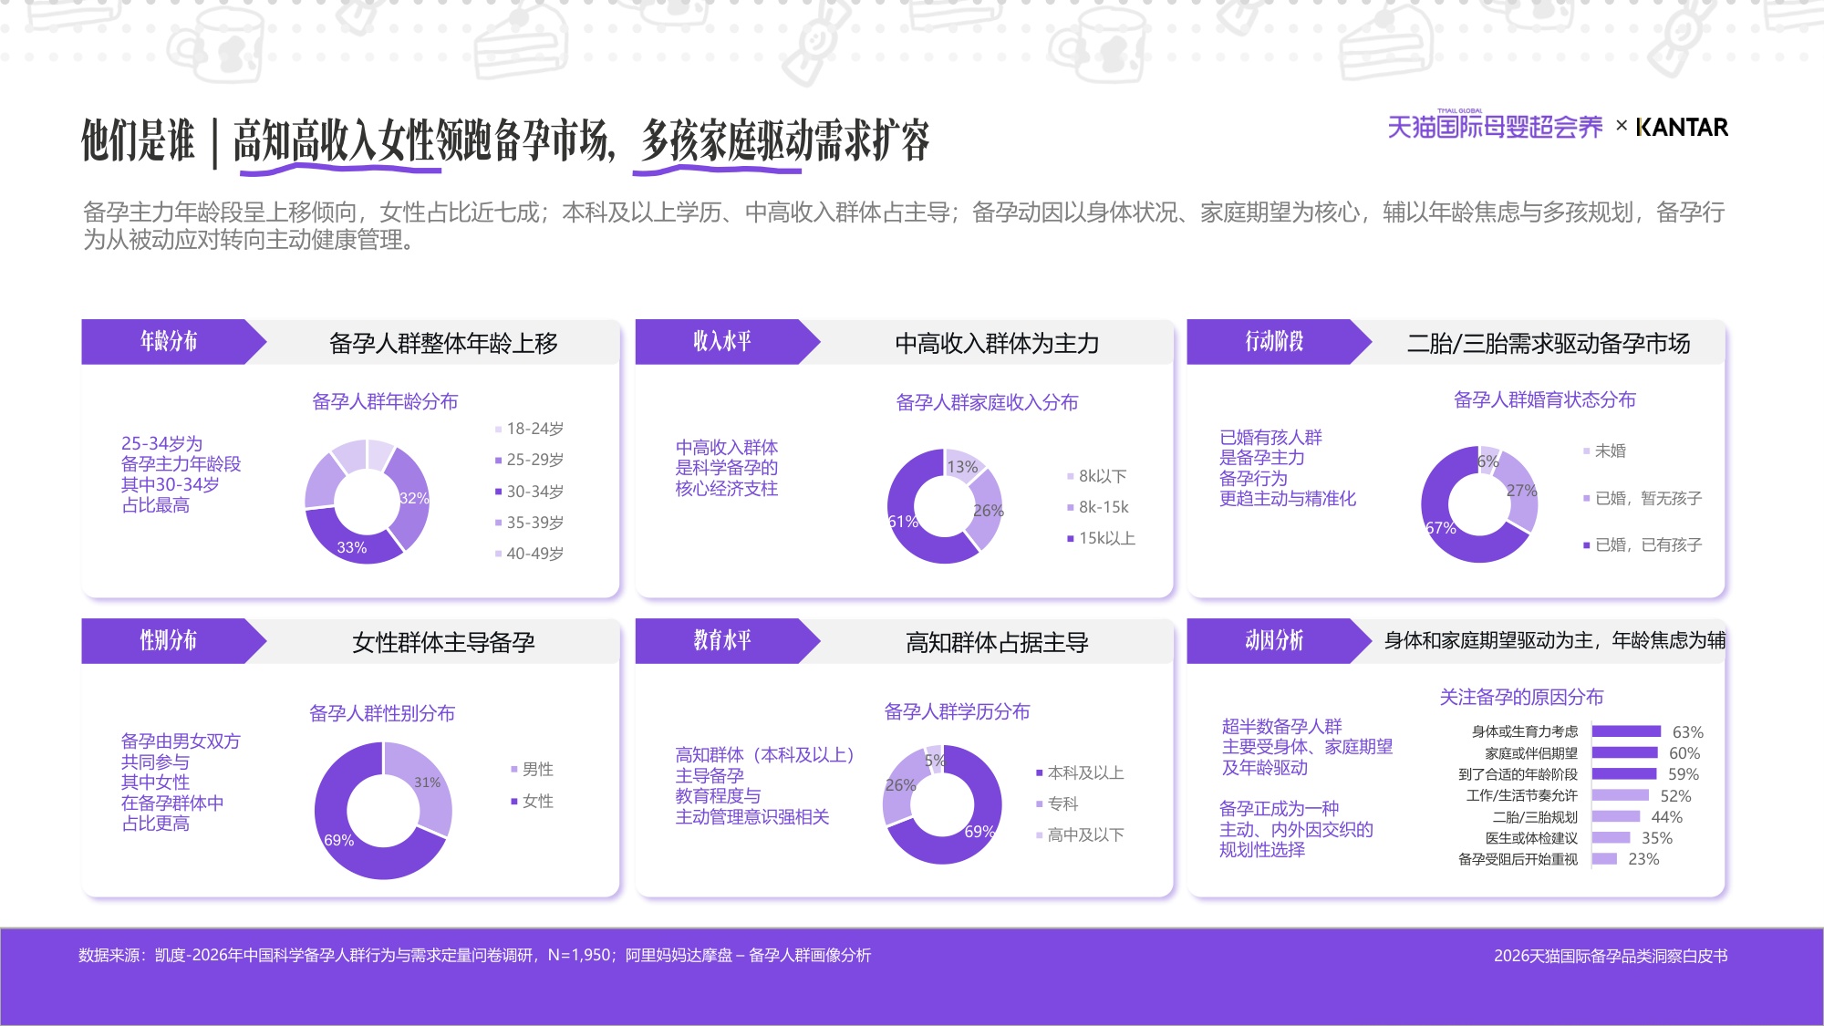Viewport: 1824px width, 1026px height.
Task: Click the 备孕人群学历分布 donut chart
Action: 942,804
